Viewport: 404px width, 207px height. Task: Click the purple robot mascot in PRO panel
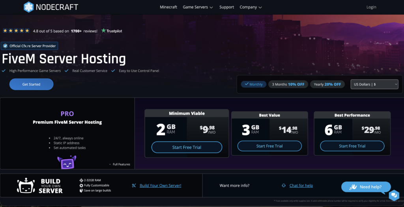[x=67, y=162]
